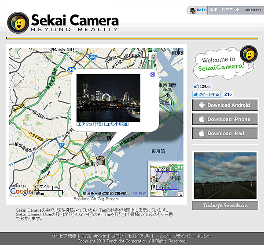Click the Sekai Camera smiley lens logo
Screen dimensions: 264x245
(18, 23)
